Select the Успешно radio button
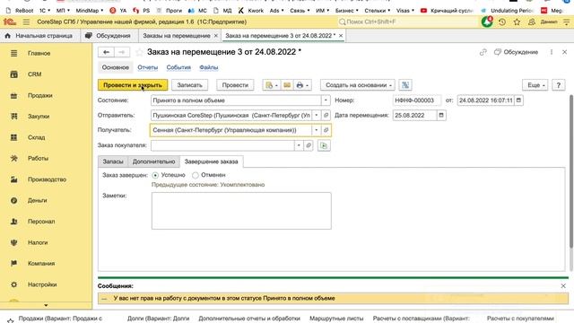574x323 pixels. [155, 176]
